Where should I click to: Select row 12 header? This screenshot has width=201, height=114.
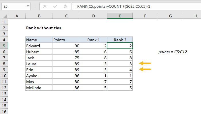click(x=4, y=88)
